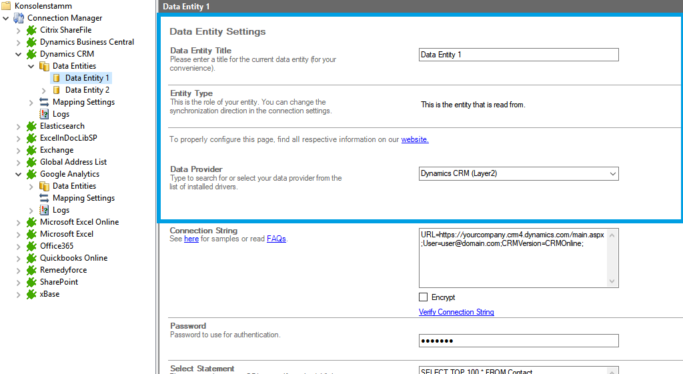Click the Data Entity 2 database icon
683x374 pixels.
(57, 90)
